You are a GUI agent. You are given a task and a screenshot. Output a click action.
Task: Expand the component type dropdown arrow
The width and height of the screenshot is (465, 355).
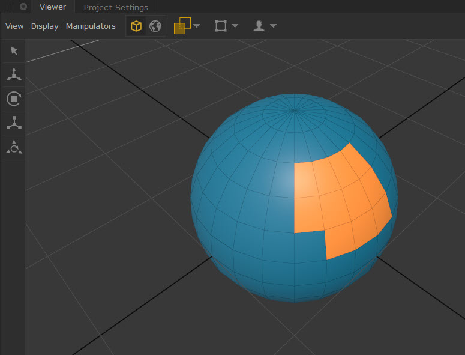click(235, 26)
